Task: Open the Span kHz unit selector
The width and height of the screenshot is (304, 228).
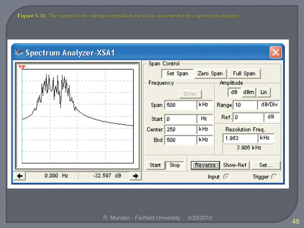Action: (x=205, y=105)
